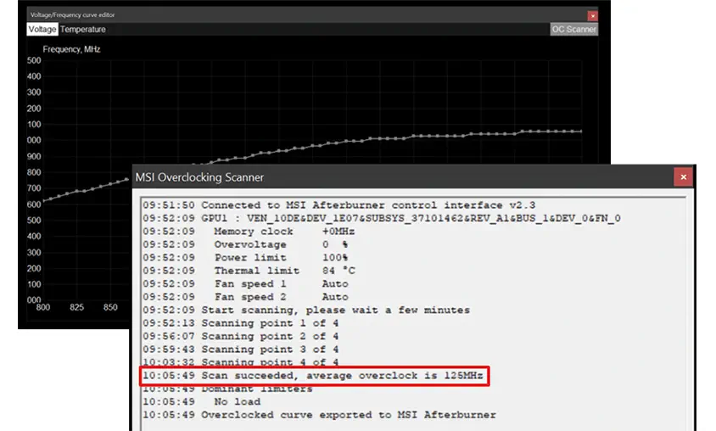This screenshot has width=716, height=431.
Task: Click the 'Frequency, MHz' axis label
Action: click(x=72, y=49)
